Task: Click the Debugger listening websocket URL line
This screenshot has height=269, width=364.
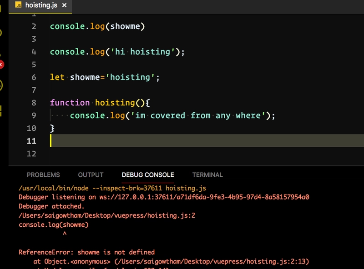Action: point(164,197)
